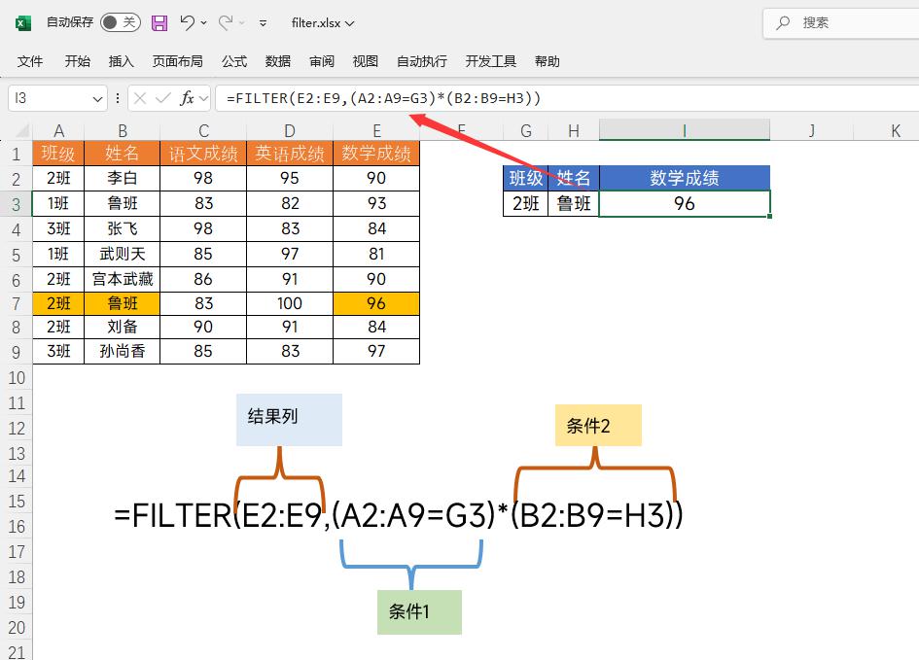Open the Redo history dropdown
Image resolution: width=919 pixels, height=660 pixels.
(241, 23)
